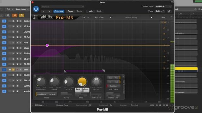Click the right side-chain range handle

tap(103, 71)
